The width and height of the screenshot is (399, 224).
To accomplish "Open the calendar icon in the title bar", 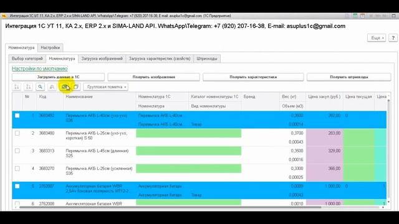I will coord(363,16).
